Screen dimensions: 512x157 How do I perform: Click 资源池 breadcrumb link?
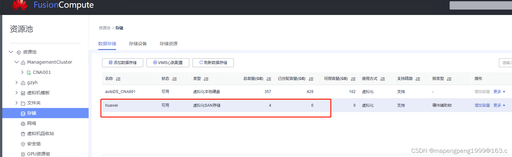pyautogui.click(x=105, y=28)
